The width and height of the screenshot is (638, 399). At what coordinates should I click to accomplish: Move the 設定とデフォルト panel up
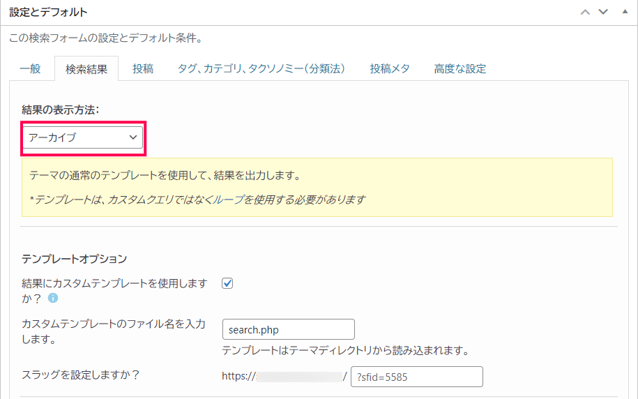(x=585, y=12)
